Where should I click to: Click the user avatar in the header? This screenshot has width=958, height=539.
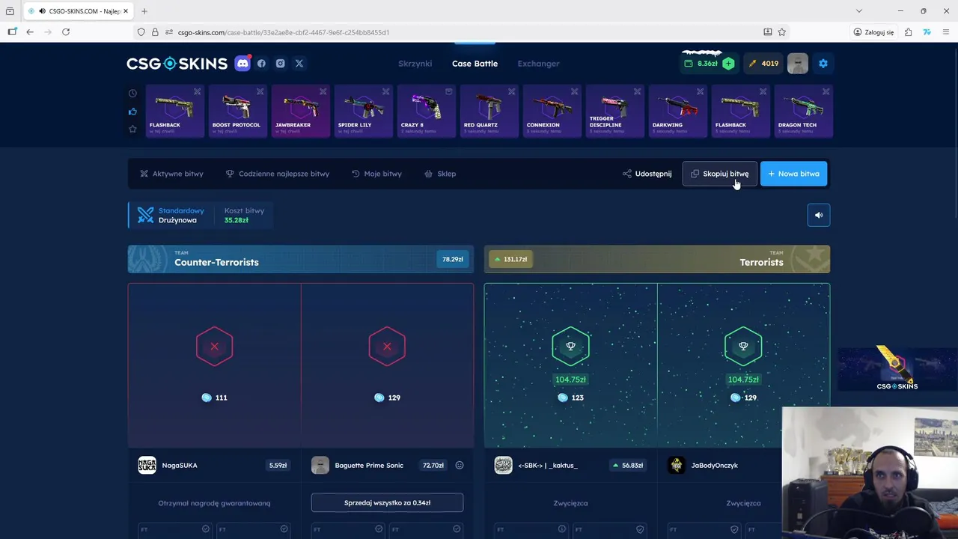797,64
